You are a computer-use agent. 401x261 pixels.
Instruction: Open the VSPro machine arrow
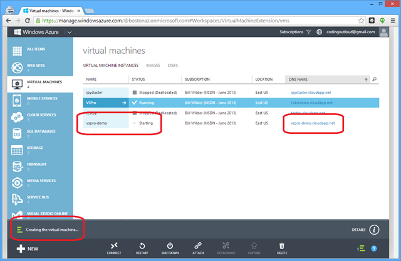[124, 103]
